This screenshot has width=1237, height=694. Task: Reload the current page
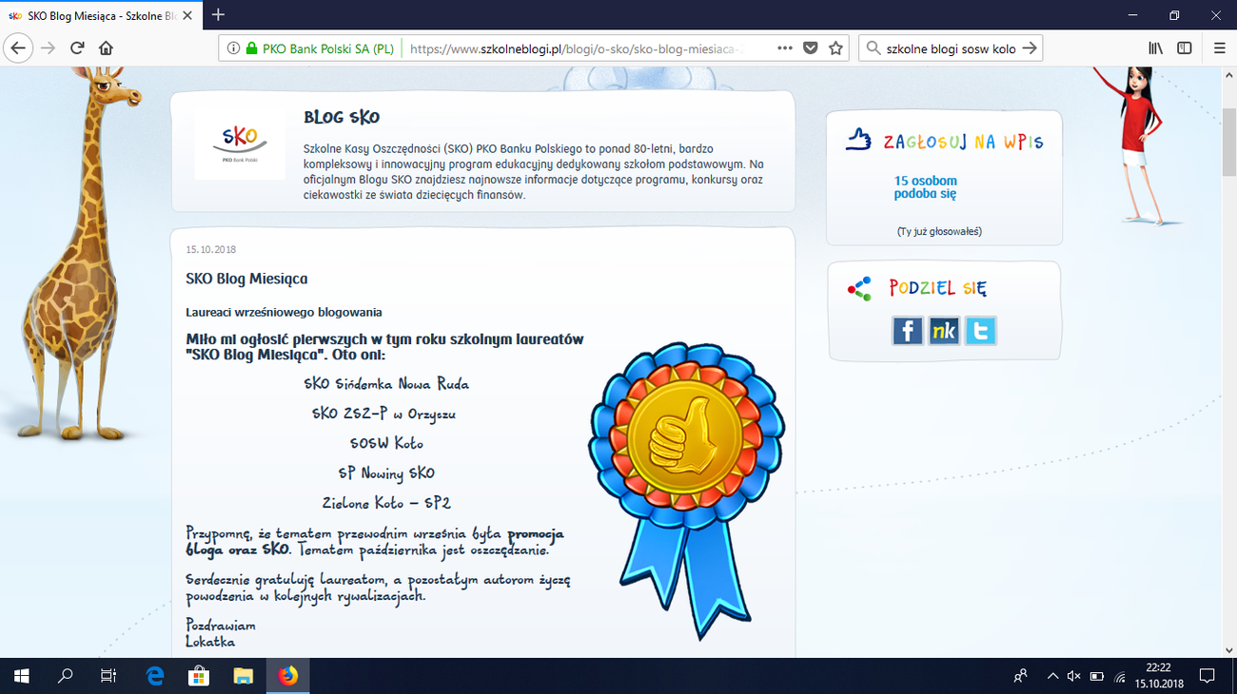click(x=77, y=48)
